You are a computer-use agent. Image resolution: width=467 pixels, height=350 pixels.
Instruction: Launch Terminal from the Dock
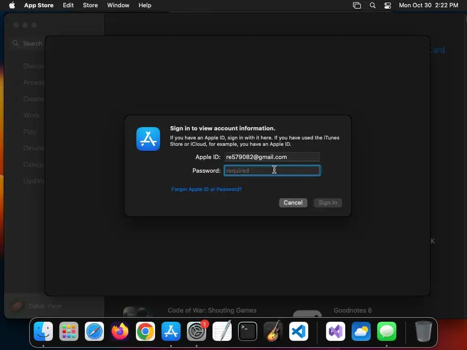[x=248, y=331]
